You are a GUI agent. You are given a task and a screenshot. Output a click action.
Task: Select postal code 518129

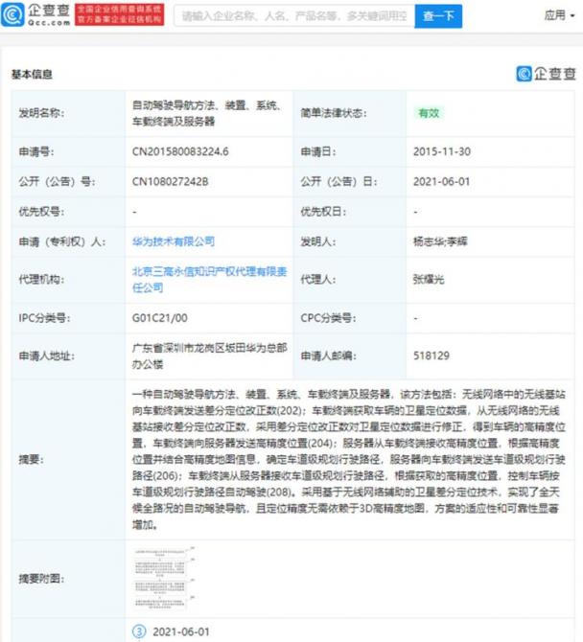click(x=431, y=355)
